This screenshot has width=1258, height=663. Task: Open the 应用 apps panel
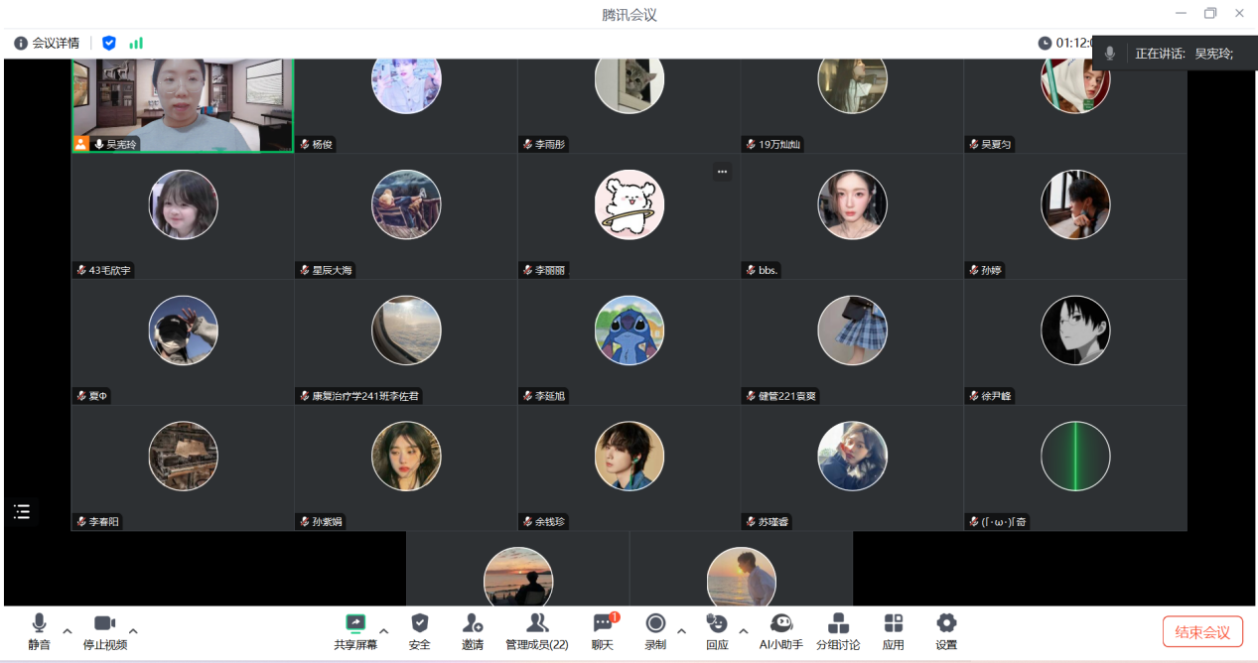click(x=894, y=631)
